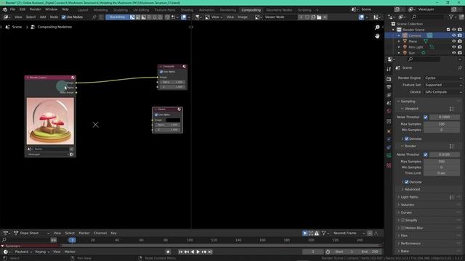Image resolution: width=465 pixels, height=261 pixels.
Task: Open the outliner filter dropdown
Action: click(452, 17)
